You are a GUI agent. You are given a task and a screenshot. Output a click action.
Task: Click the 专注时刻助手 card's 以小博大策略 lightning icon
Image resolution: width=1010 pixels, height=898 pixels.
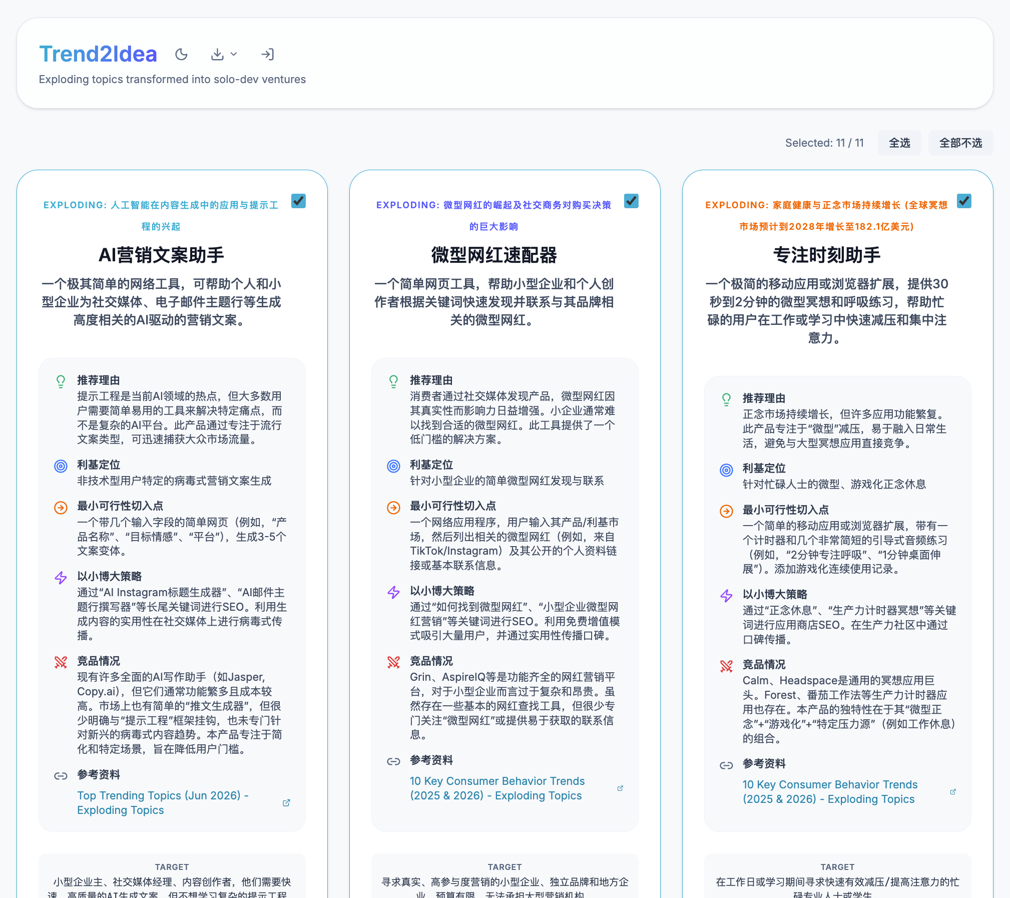726,596
